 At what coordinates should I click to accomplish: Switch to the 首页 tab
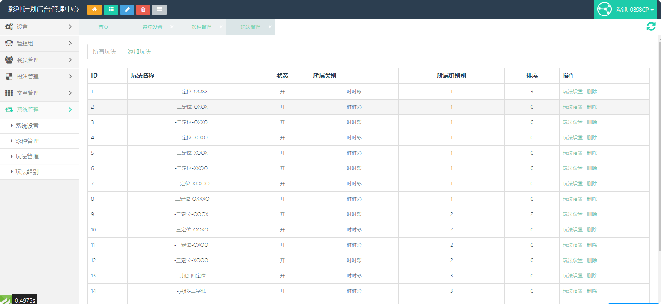point(103,27)
